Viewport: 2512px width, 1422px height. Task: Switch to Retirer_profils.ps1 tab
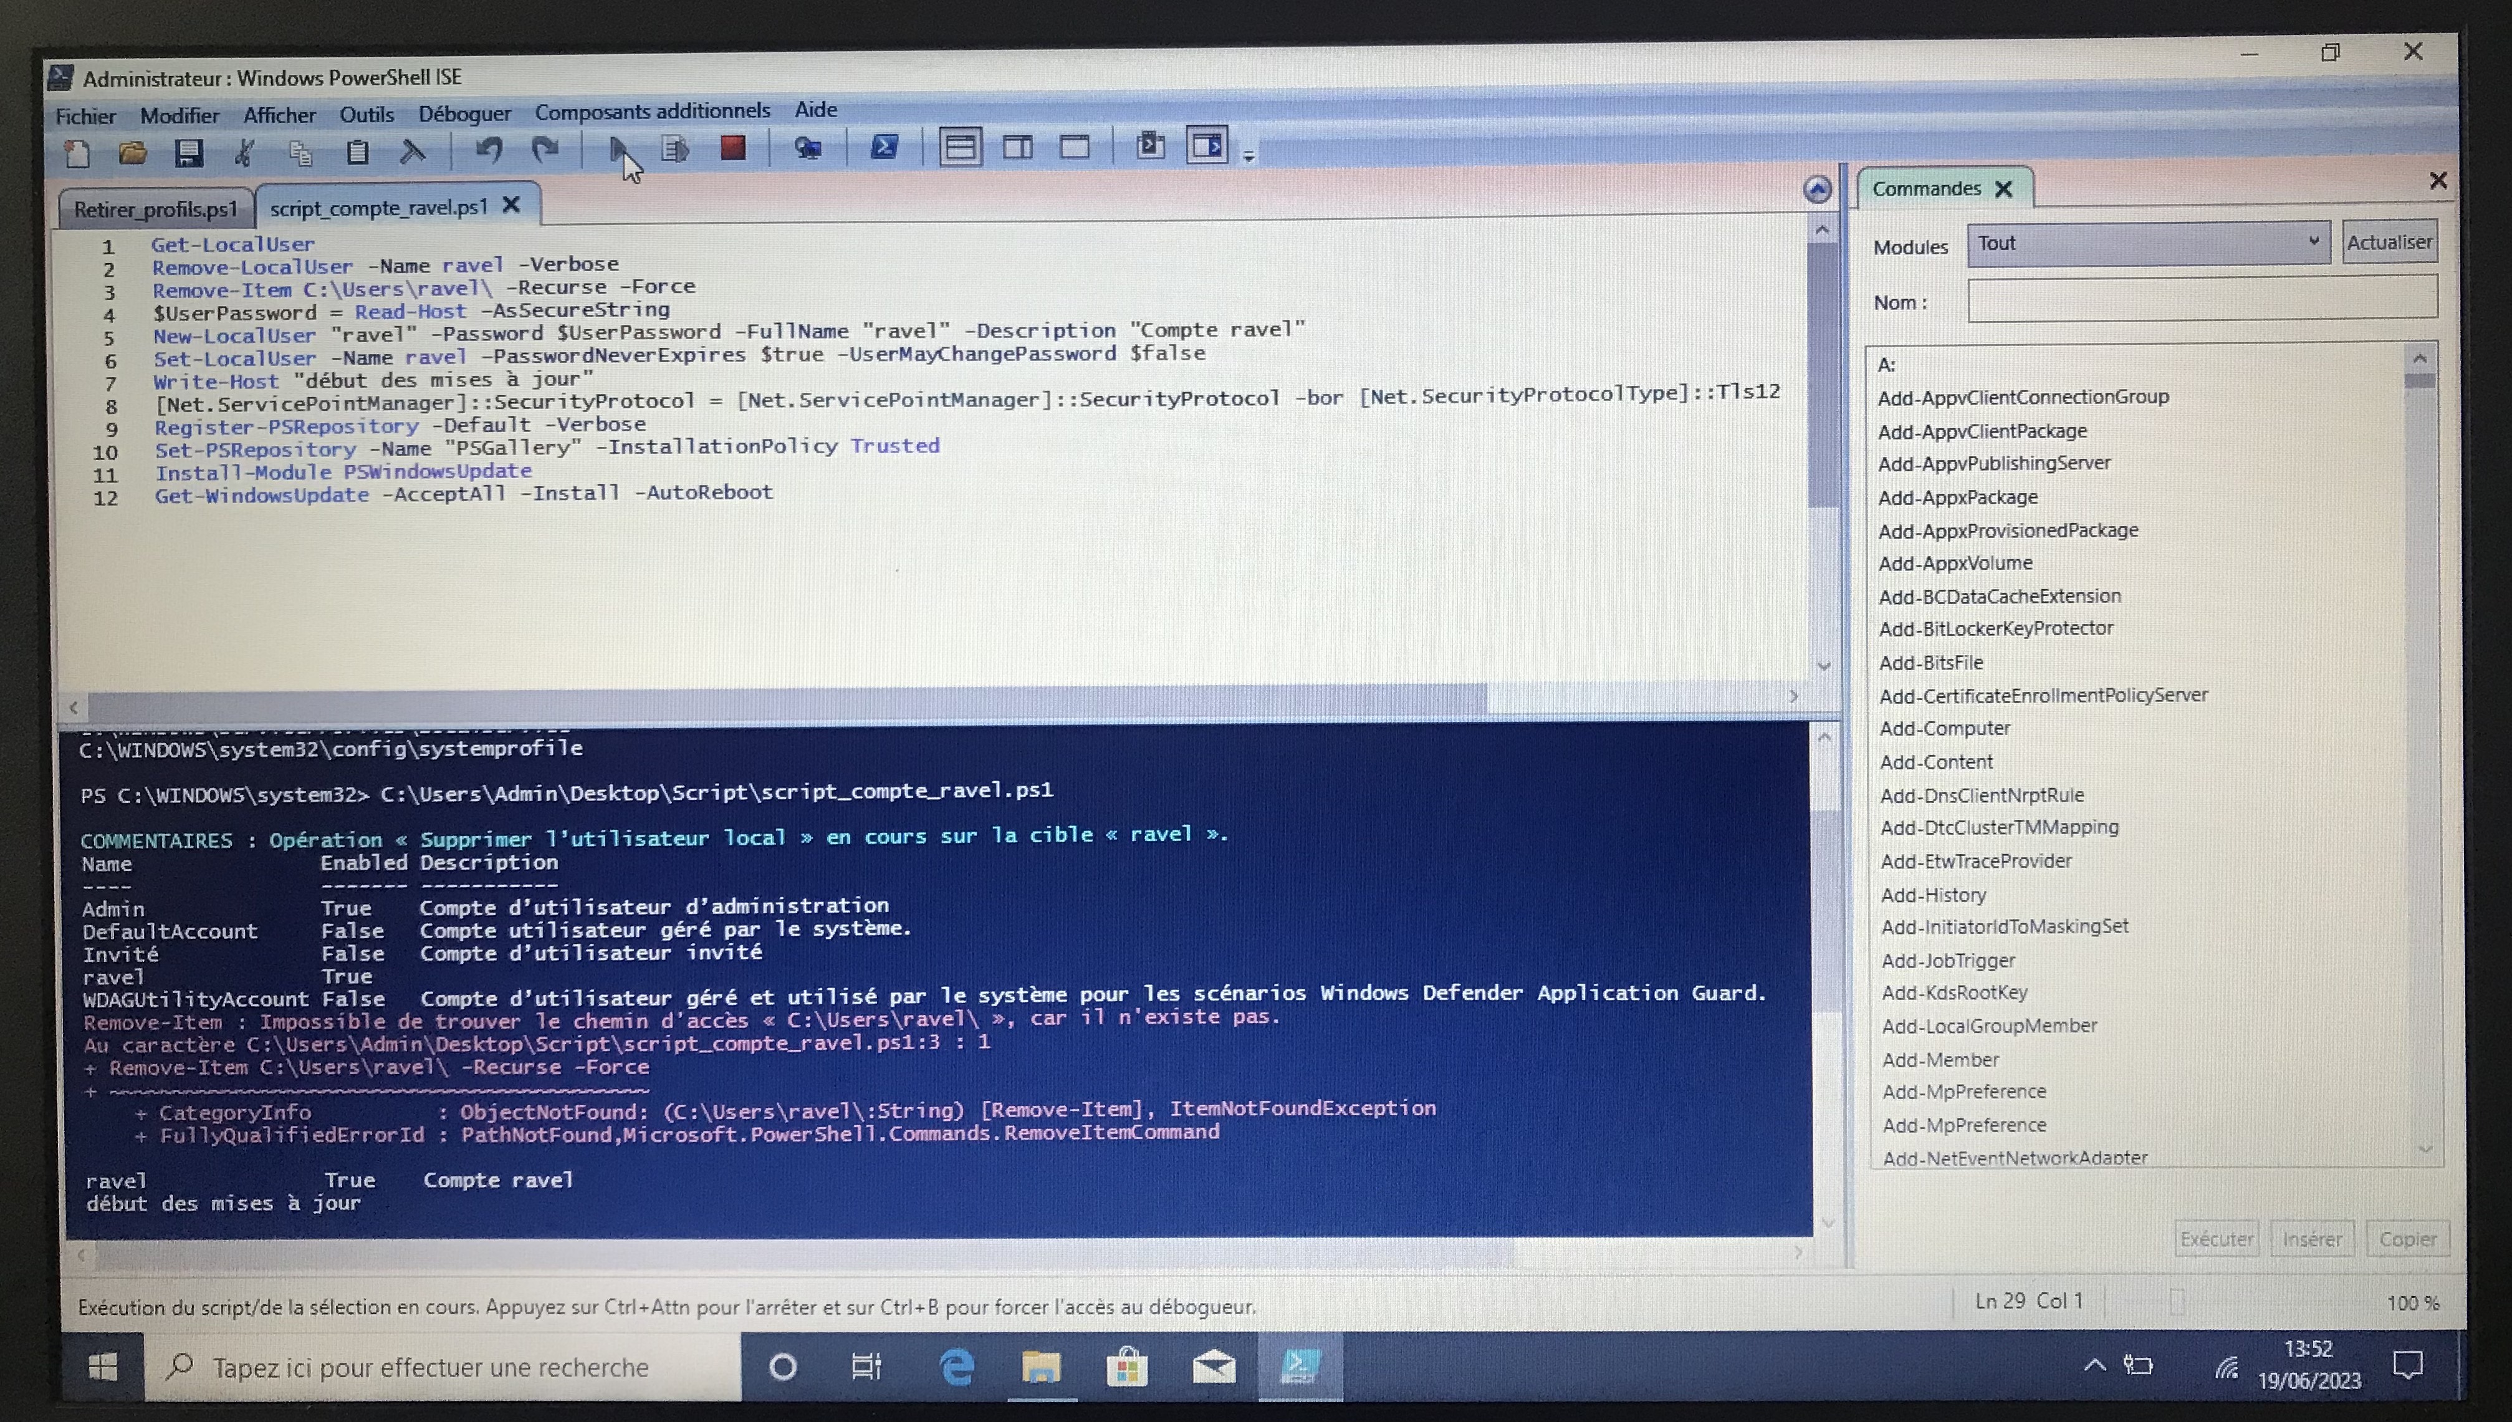tap(155, 209)
